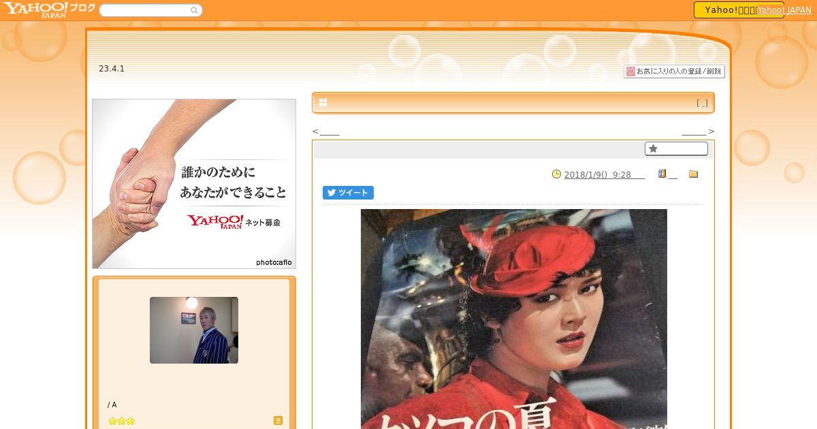Viewport: 817px width, 429px height.
Task: Click the question mark help icon in profile
Action: coord(278,421)
